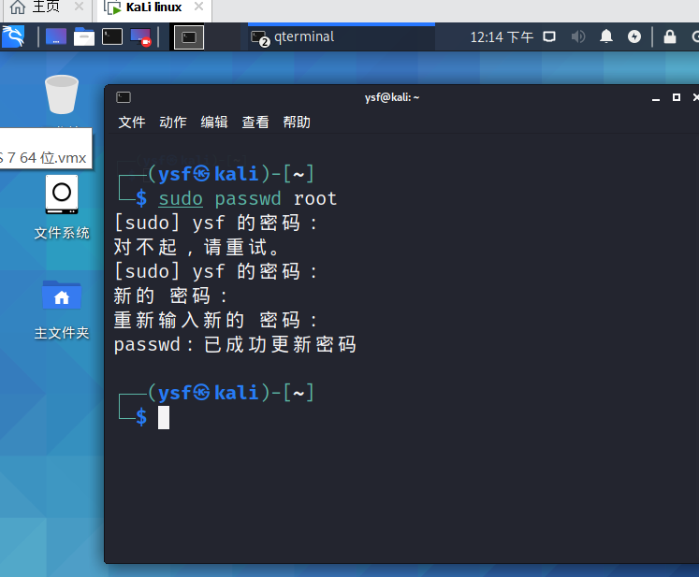The image size is (699, 577).
Task: Open the screen recorder panel icon
Action: pyautogui.click(x=140, y=37)
